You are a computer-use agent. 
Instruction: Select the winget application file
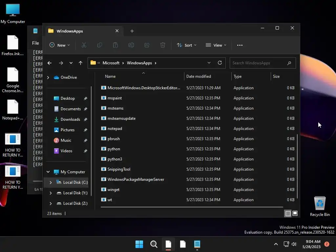coord(198,190)
